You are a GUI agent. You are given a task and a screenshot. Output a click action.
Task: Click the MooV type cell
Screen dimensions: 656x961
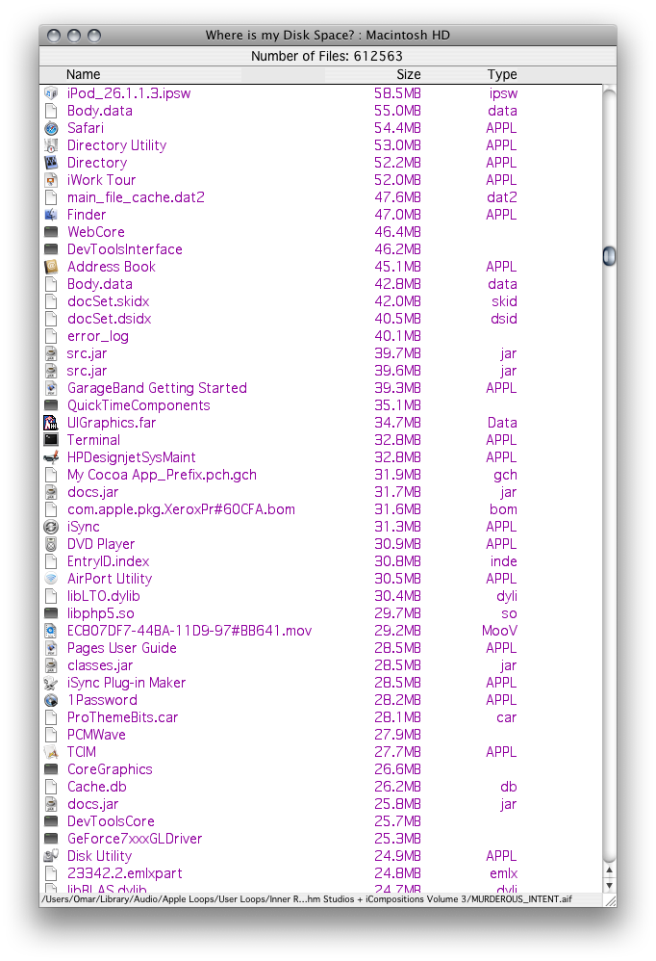[x=499, y=631]
